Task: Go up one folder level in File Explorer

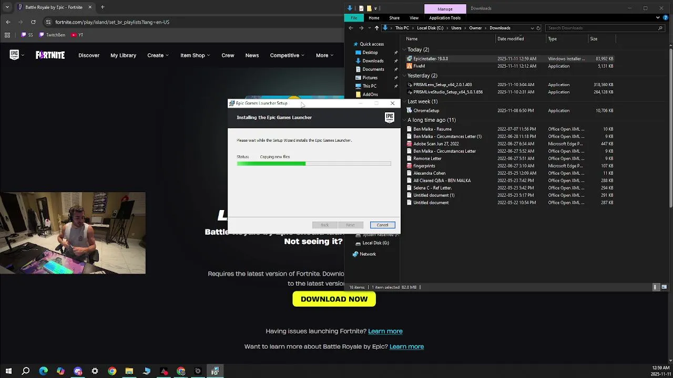Action: coord(376,28)
